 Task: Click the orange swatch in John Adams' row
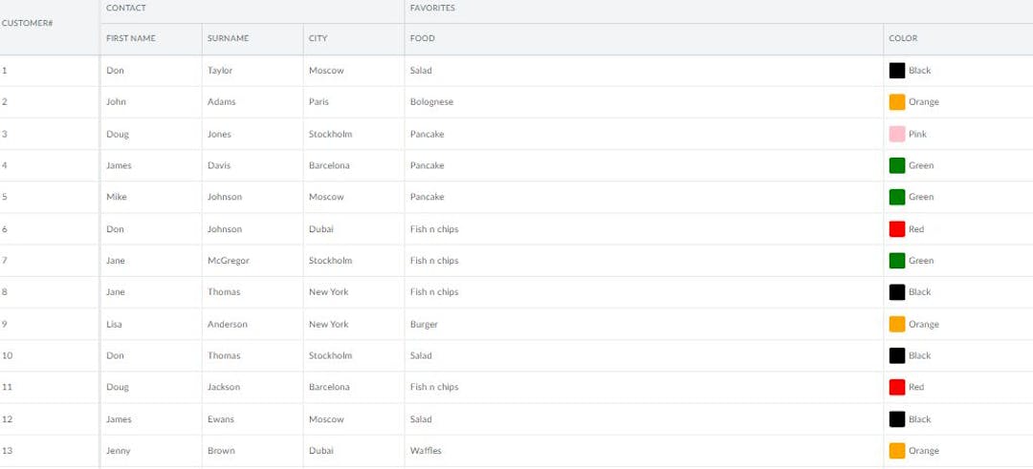tap(897, 102)
